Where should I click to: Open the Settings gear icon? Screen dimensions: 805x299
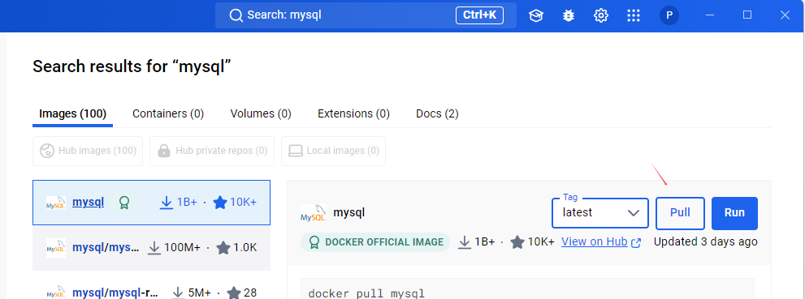[600, 15]
